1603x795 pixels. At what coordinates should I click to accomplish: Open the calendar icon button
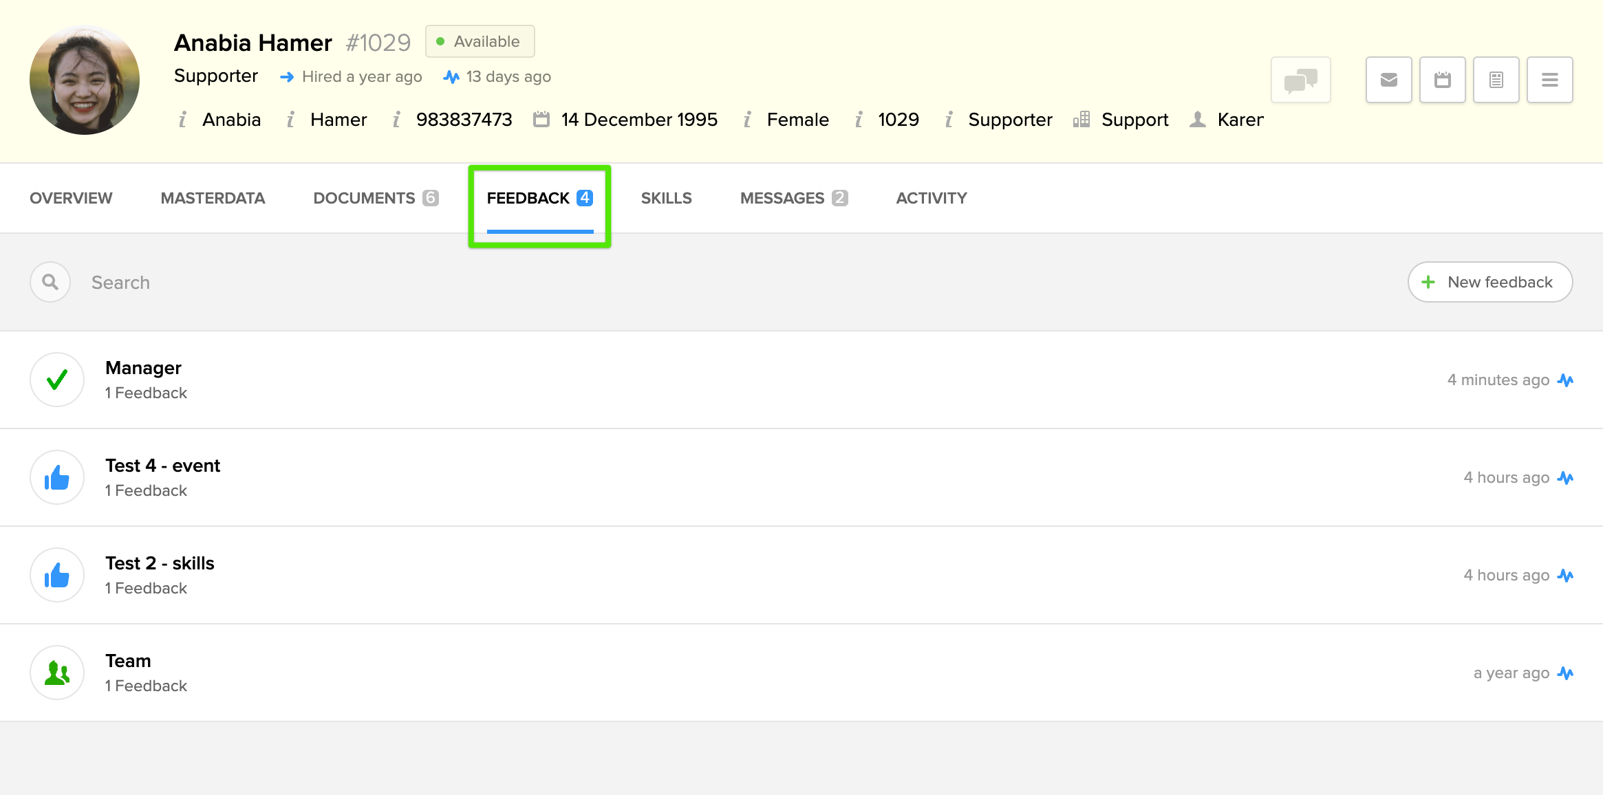[1442, 80]
